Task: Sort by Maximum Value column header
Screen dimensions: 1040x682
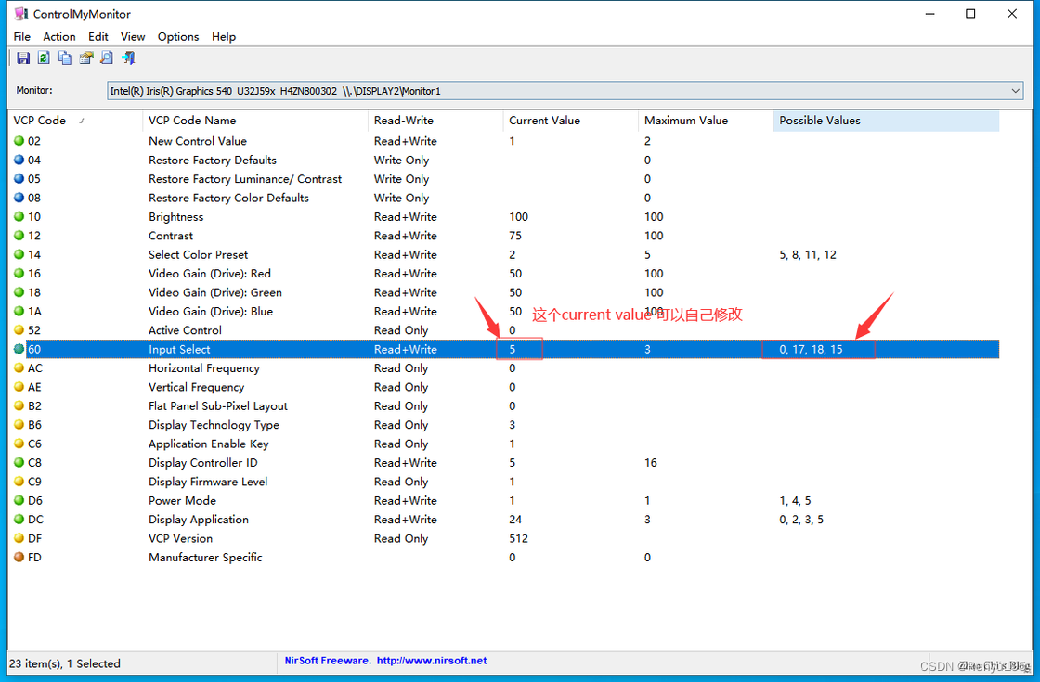Action: click(x=706, y=121)
